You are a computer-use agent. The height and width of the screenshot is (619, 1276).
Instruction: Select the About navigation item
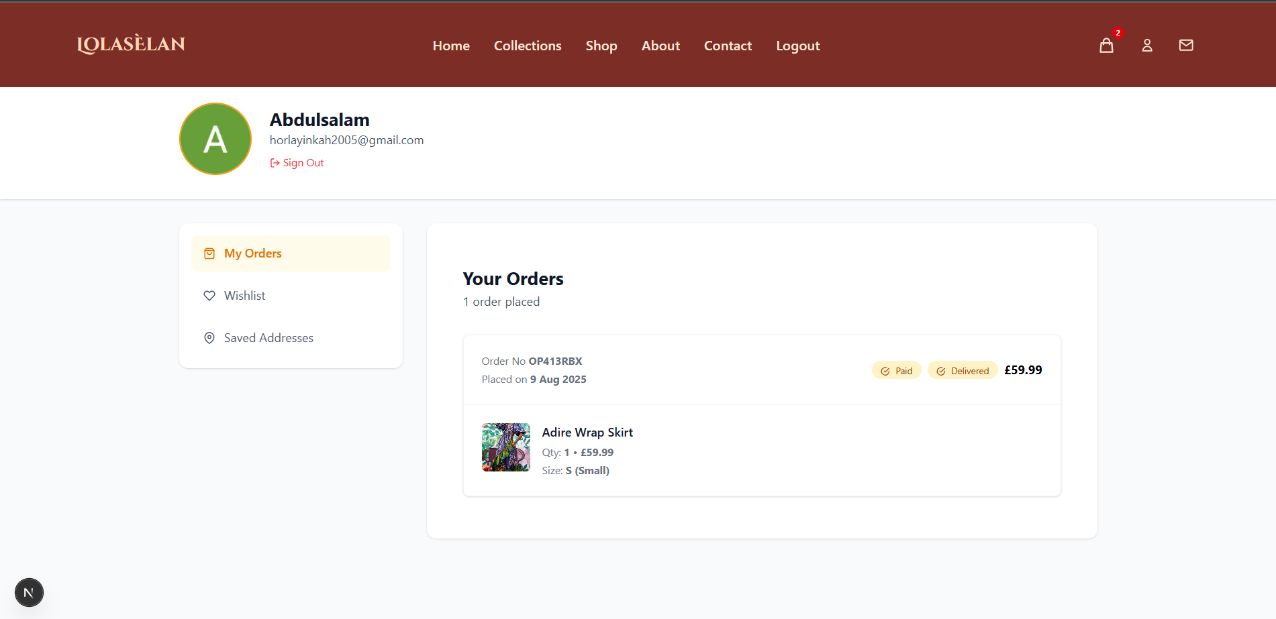point(660,45)
